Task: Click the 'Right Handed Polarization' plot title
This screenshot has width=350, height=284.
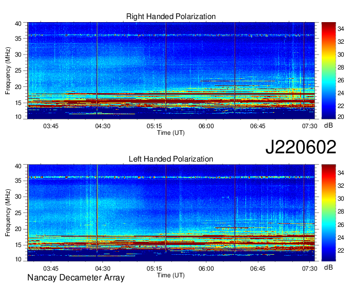Action: click(x=171, y=16)
